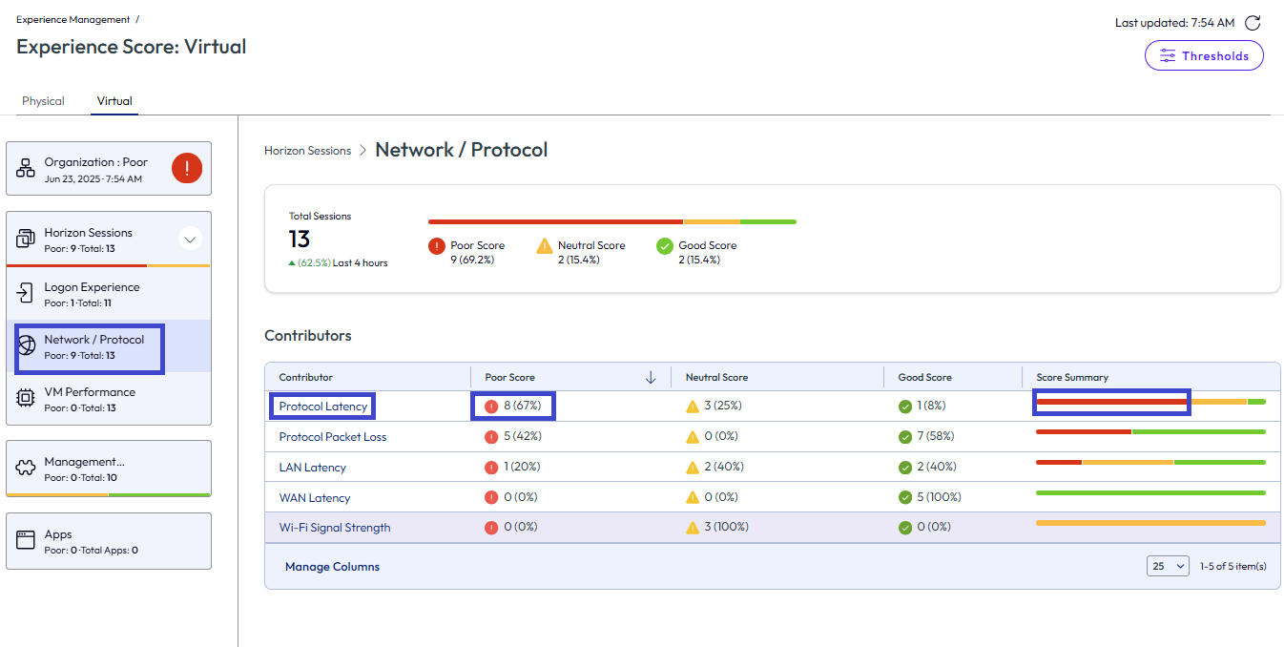Click green check icon in Protocol Packet Loss row
Screen dimensions: 1284x647
point(905,437)
